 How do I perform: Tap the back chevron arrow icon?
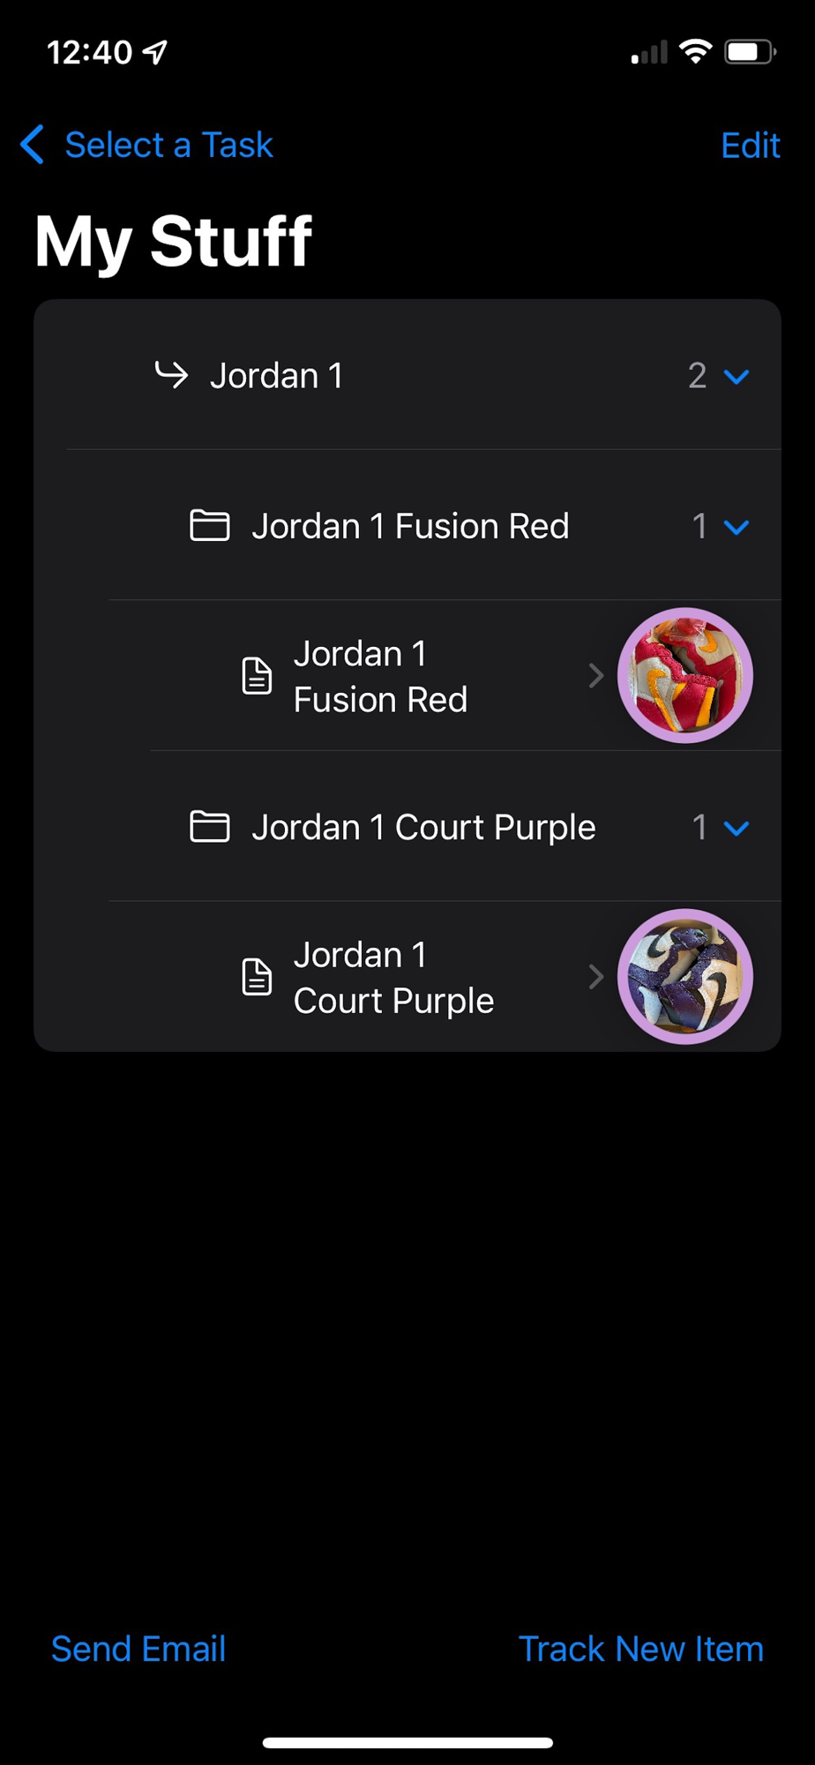[33, 145]
